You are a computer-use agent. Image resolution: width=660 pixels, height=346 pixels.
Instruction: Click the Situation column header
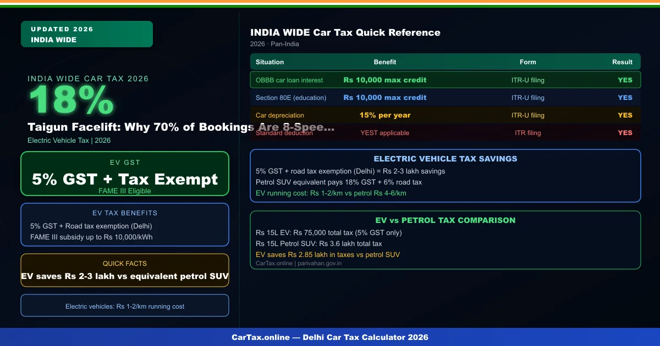pos(270,62)
